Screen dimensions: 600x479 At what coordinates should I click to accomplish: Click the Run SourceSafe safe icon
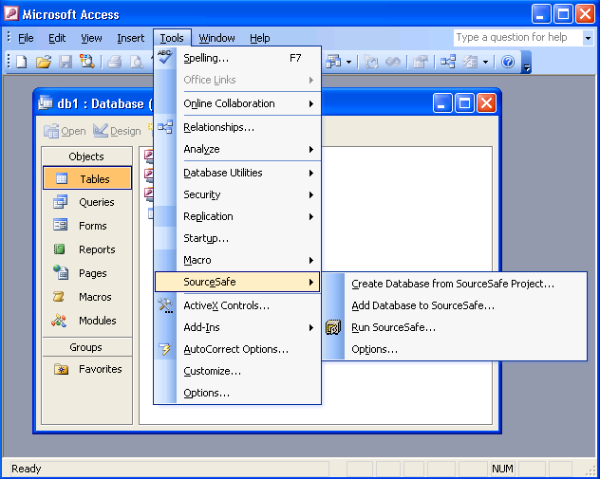click(333, 327)
